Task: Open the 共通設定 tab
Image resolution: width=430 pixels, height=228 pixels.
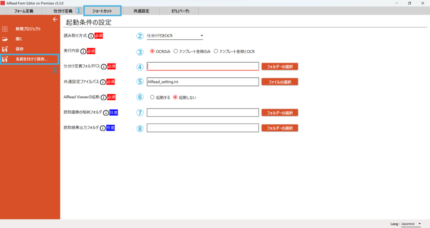Action: 141,11
